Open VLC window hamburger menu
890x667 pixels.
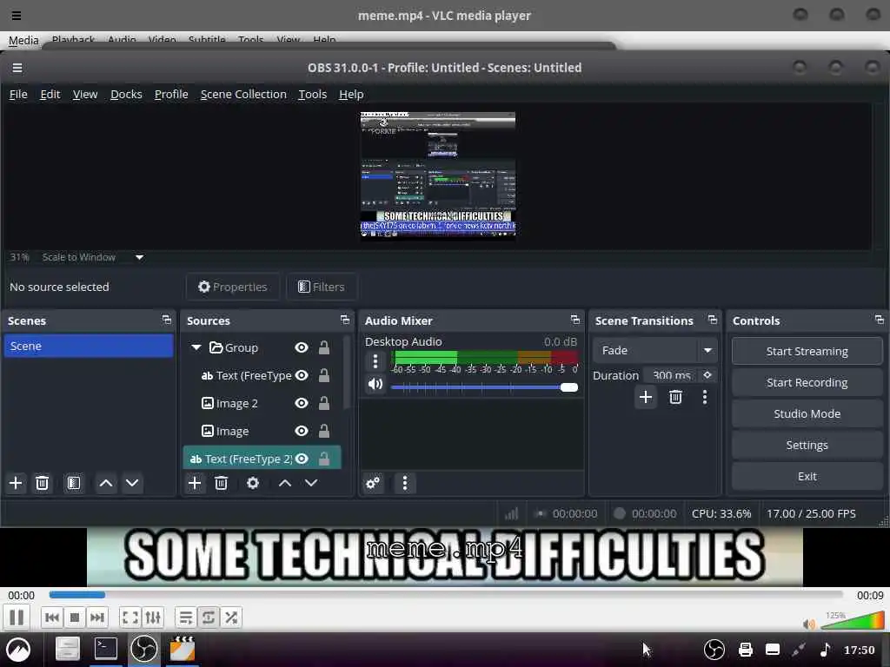coord(17,16)
